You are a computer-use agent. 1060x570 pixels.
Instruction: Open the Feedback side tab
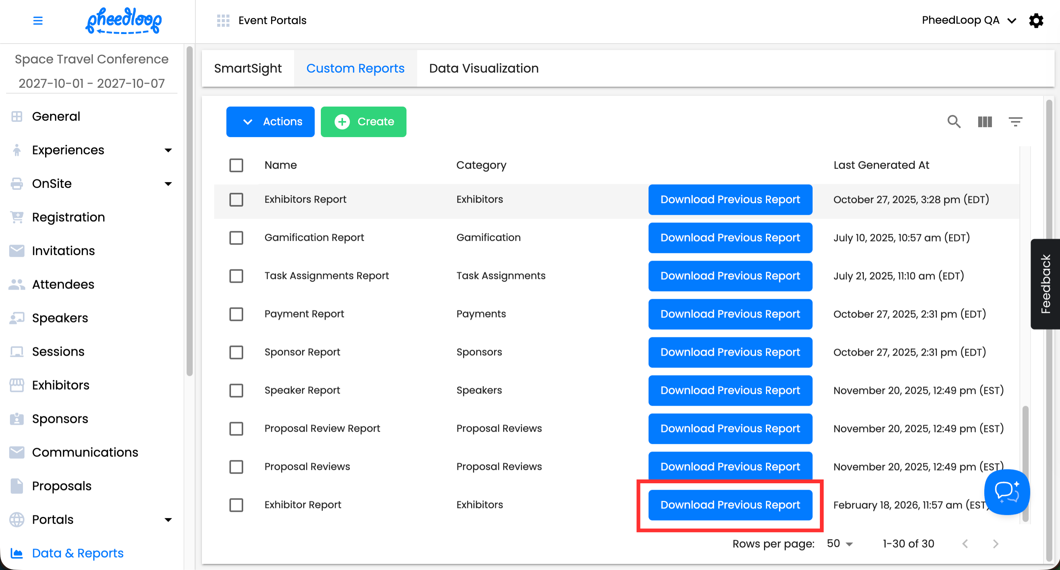[1045, 284]
